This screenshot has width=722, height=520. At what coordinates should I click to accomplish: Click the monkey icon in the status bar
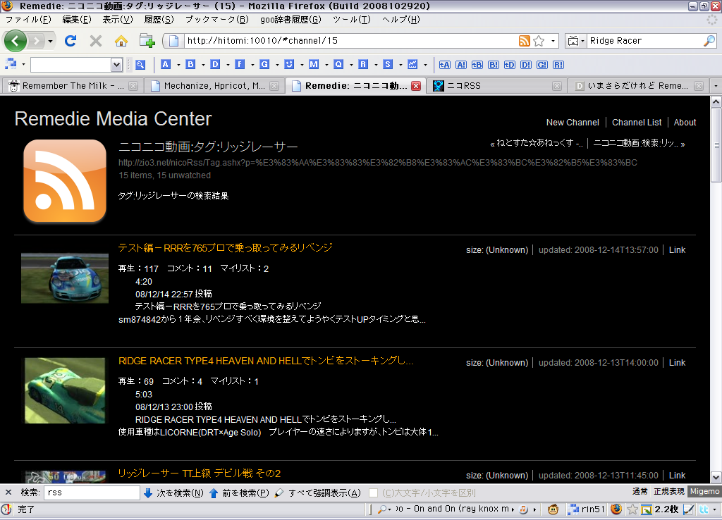(553, 509)
